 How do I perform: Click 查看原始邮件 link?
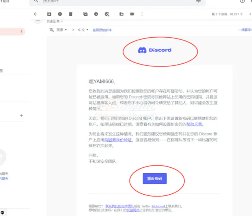(102, 30)
